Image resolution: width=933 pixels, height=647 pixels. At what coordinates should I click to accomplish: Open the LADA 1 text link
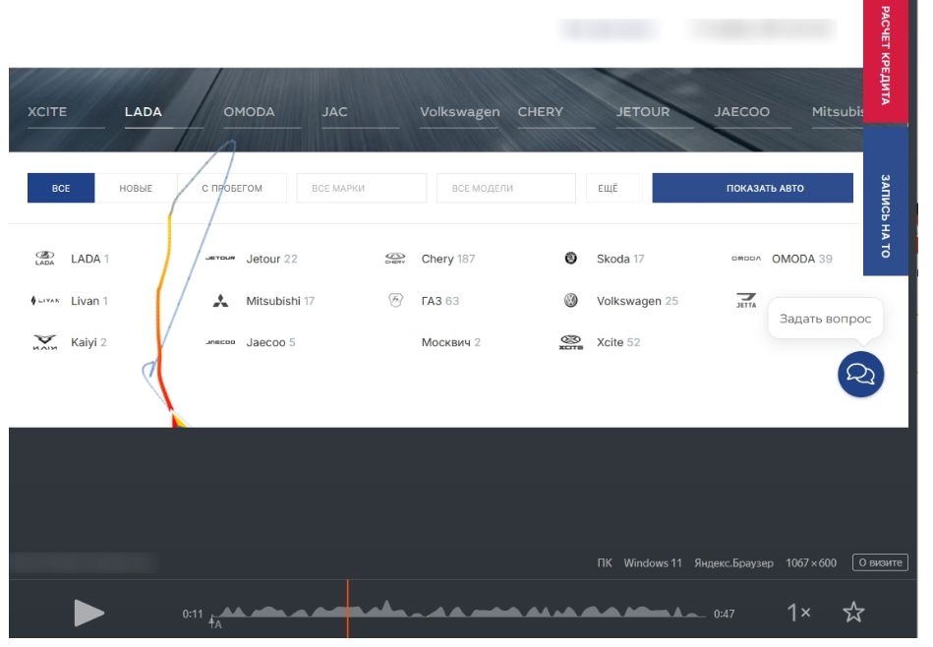coord(89,259)
